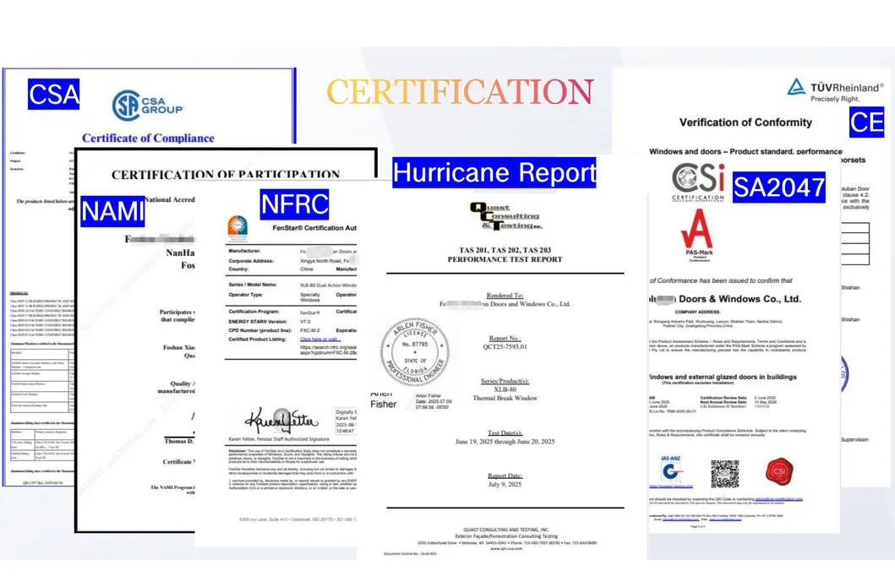Click the 'XLB-80' product series text
Screen dimensions: 895x587
tap(505, 389)
